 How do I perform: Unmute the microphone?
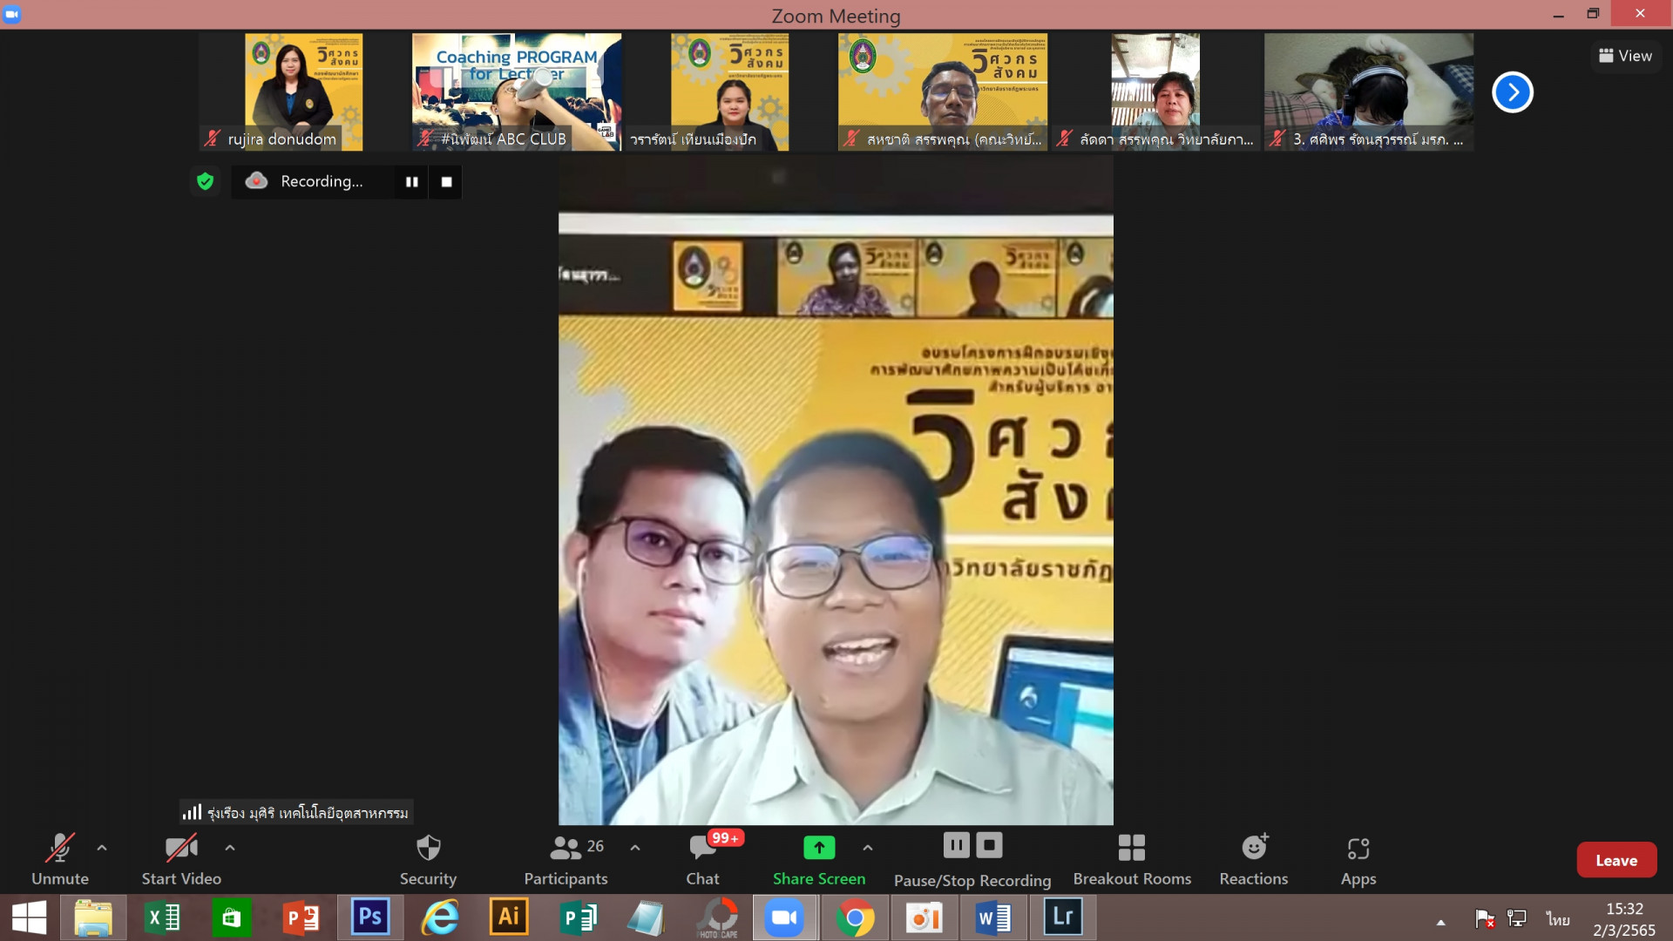pyautogui.click(x=60, y=859)
